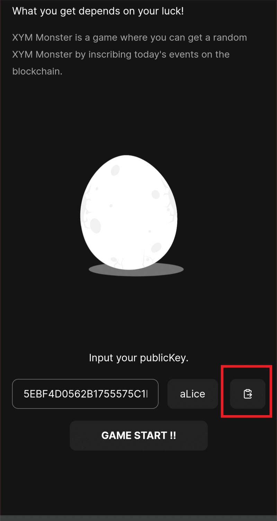The width and height of the screenshot is (277, 521).
Task: Click the large oval spot on egg's left side
Action: point(95,226)
